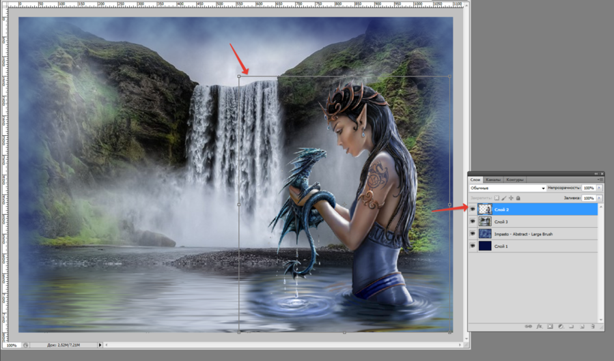614x361 pixels.
Task: Select layer named Слой 1
Action: pos(501,246)
